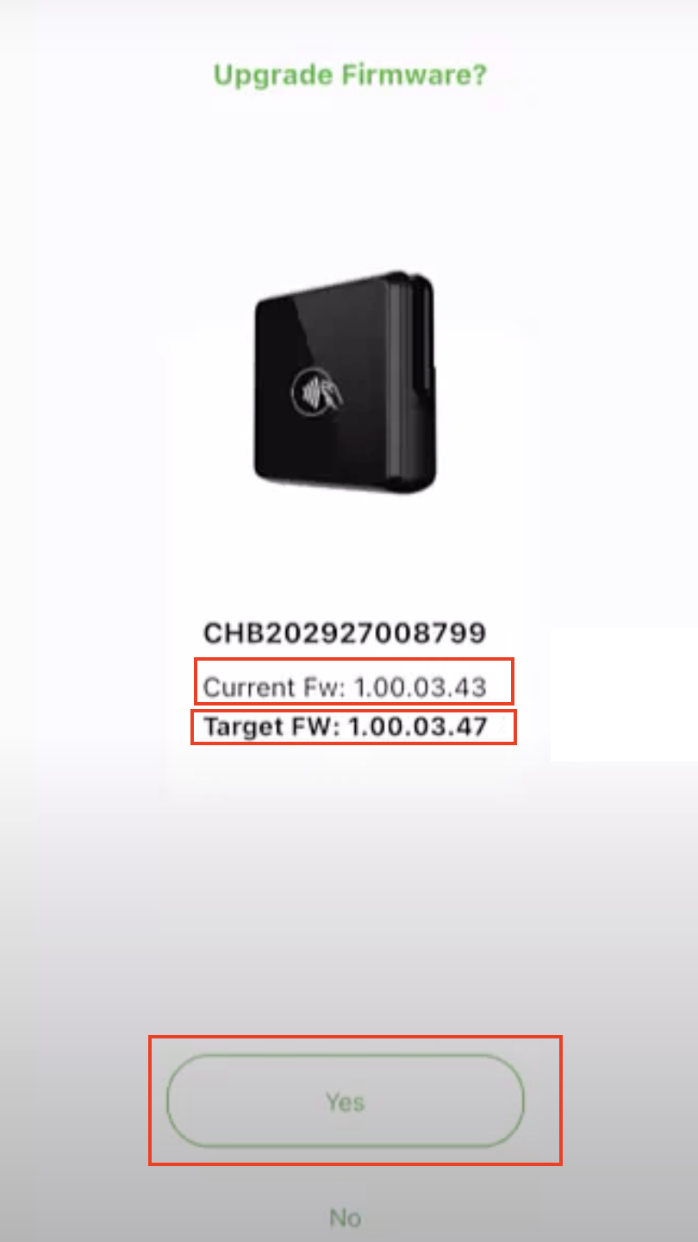The width and height of the screenshot is (698, 1242).
Task: Tap the Yes button to upgrade firmware
Action: 345,1101
